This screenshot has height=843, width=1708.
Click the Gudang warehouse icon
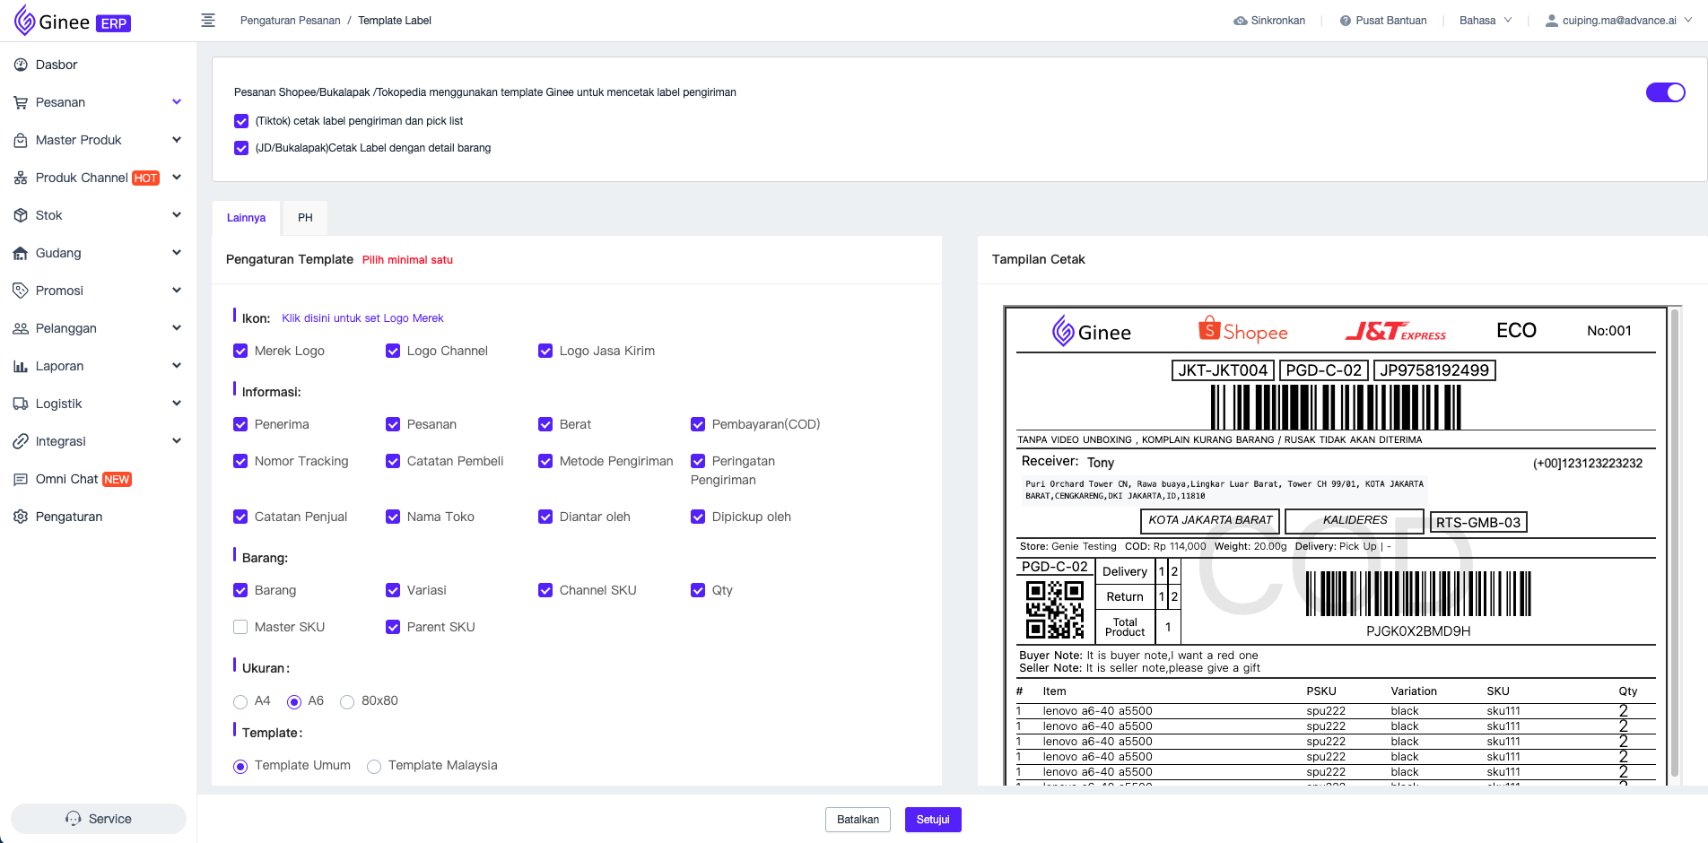21,253
